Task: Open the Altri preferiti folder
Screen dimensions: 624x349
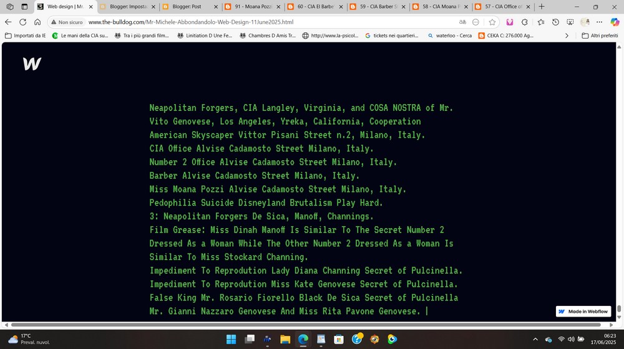Action: (600, 36)
